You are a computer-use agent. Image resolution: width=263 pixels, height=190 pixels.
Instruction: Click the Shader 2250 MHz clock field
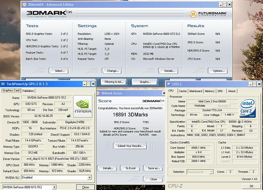84,165
